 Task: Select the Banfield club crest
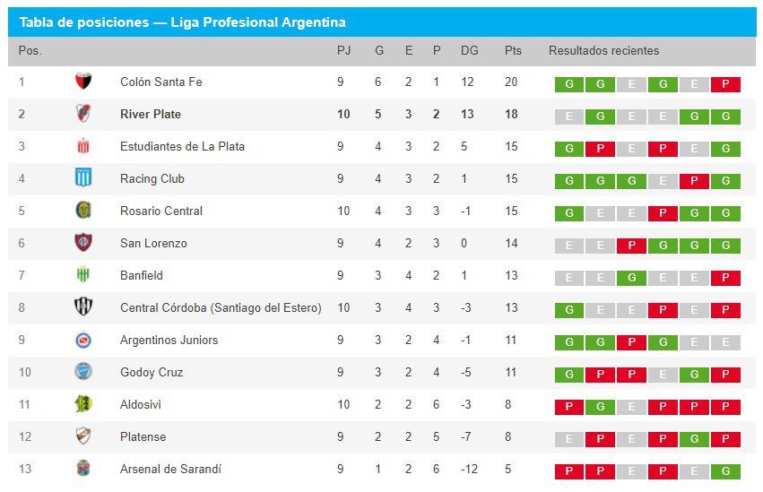[83, 275]
